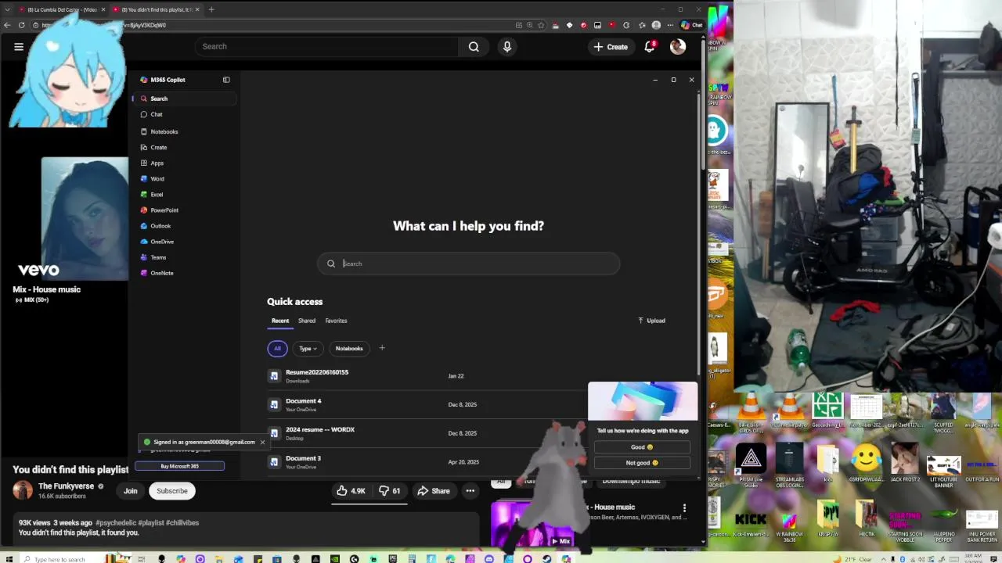Reload the browser page
Image resolution: width=1002 pixels, height=563 pixels.
[22, 25]
